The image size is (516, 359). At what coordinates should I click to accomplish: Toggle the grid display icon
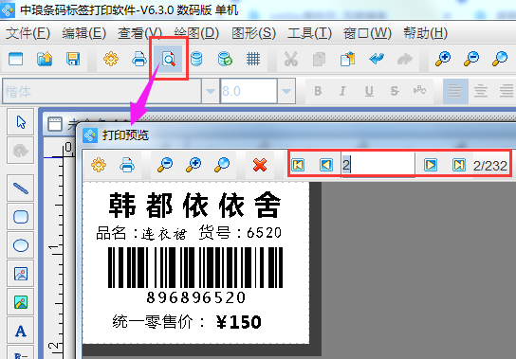click(x=253, y=59)
